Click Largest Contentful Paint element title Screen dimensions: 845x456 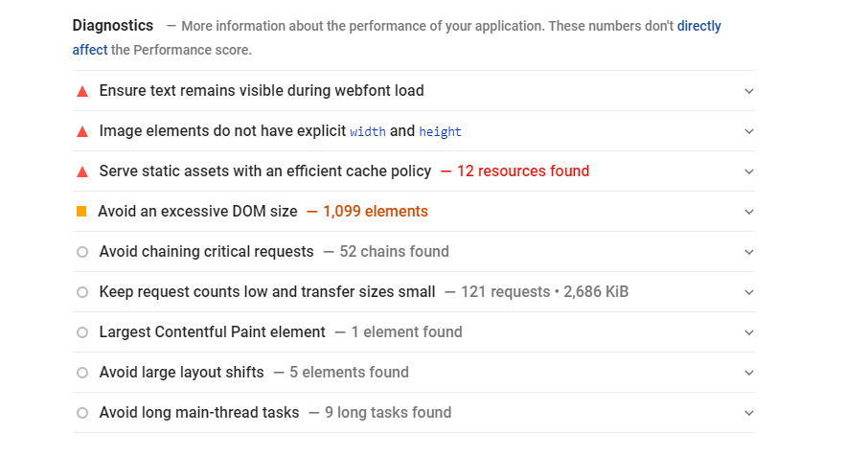(213, 332)
